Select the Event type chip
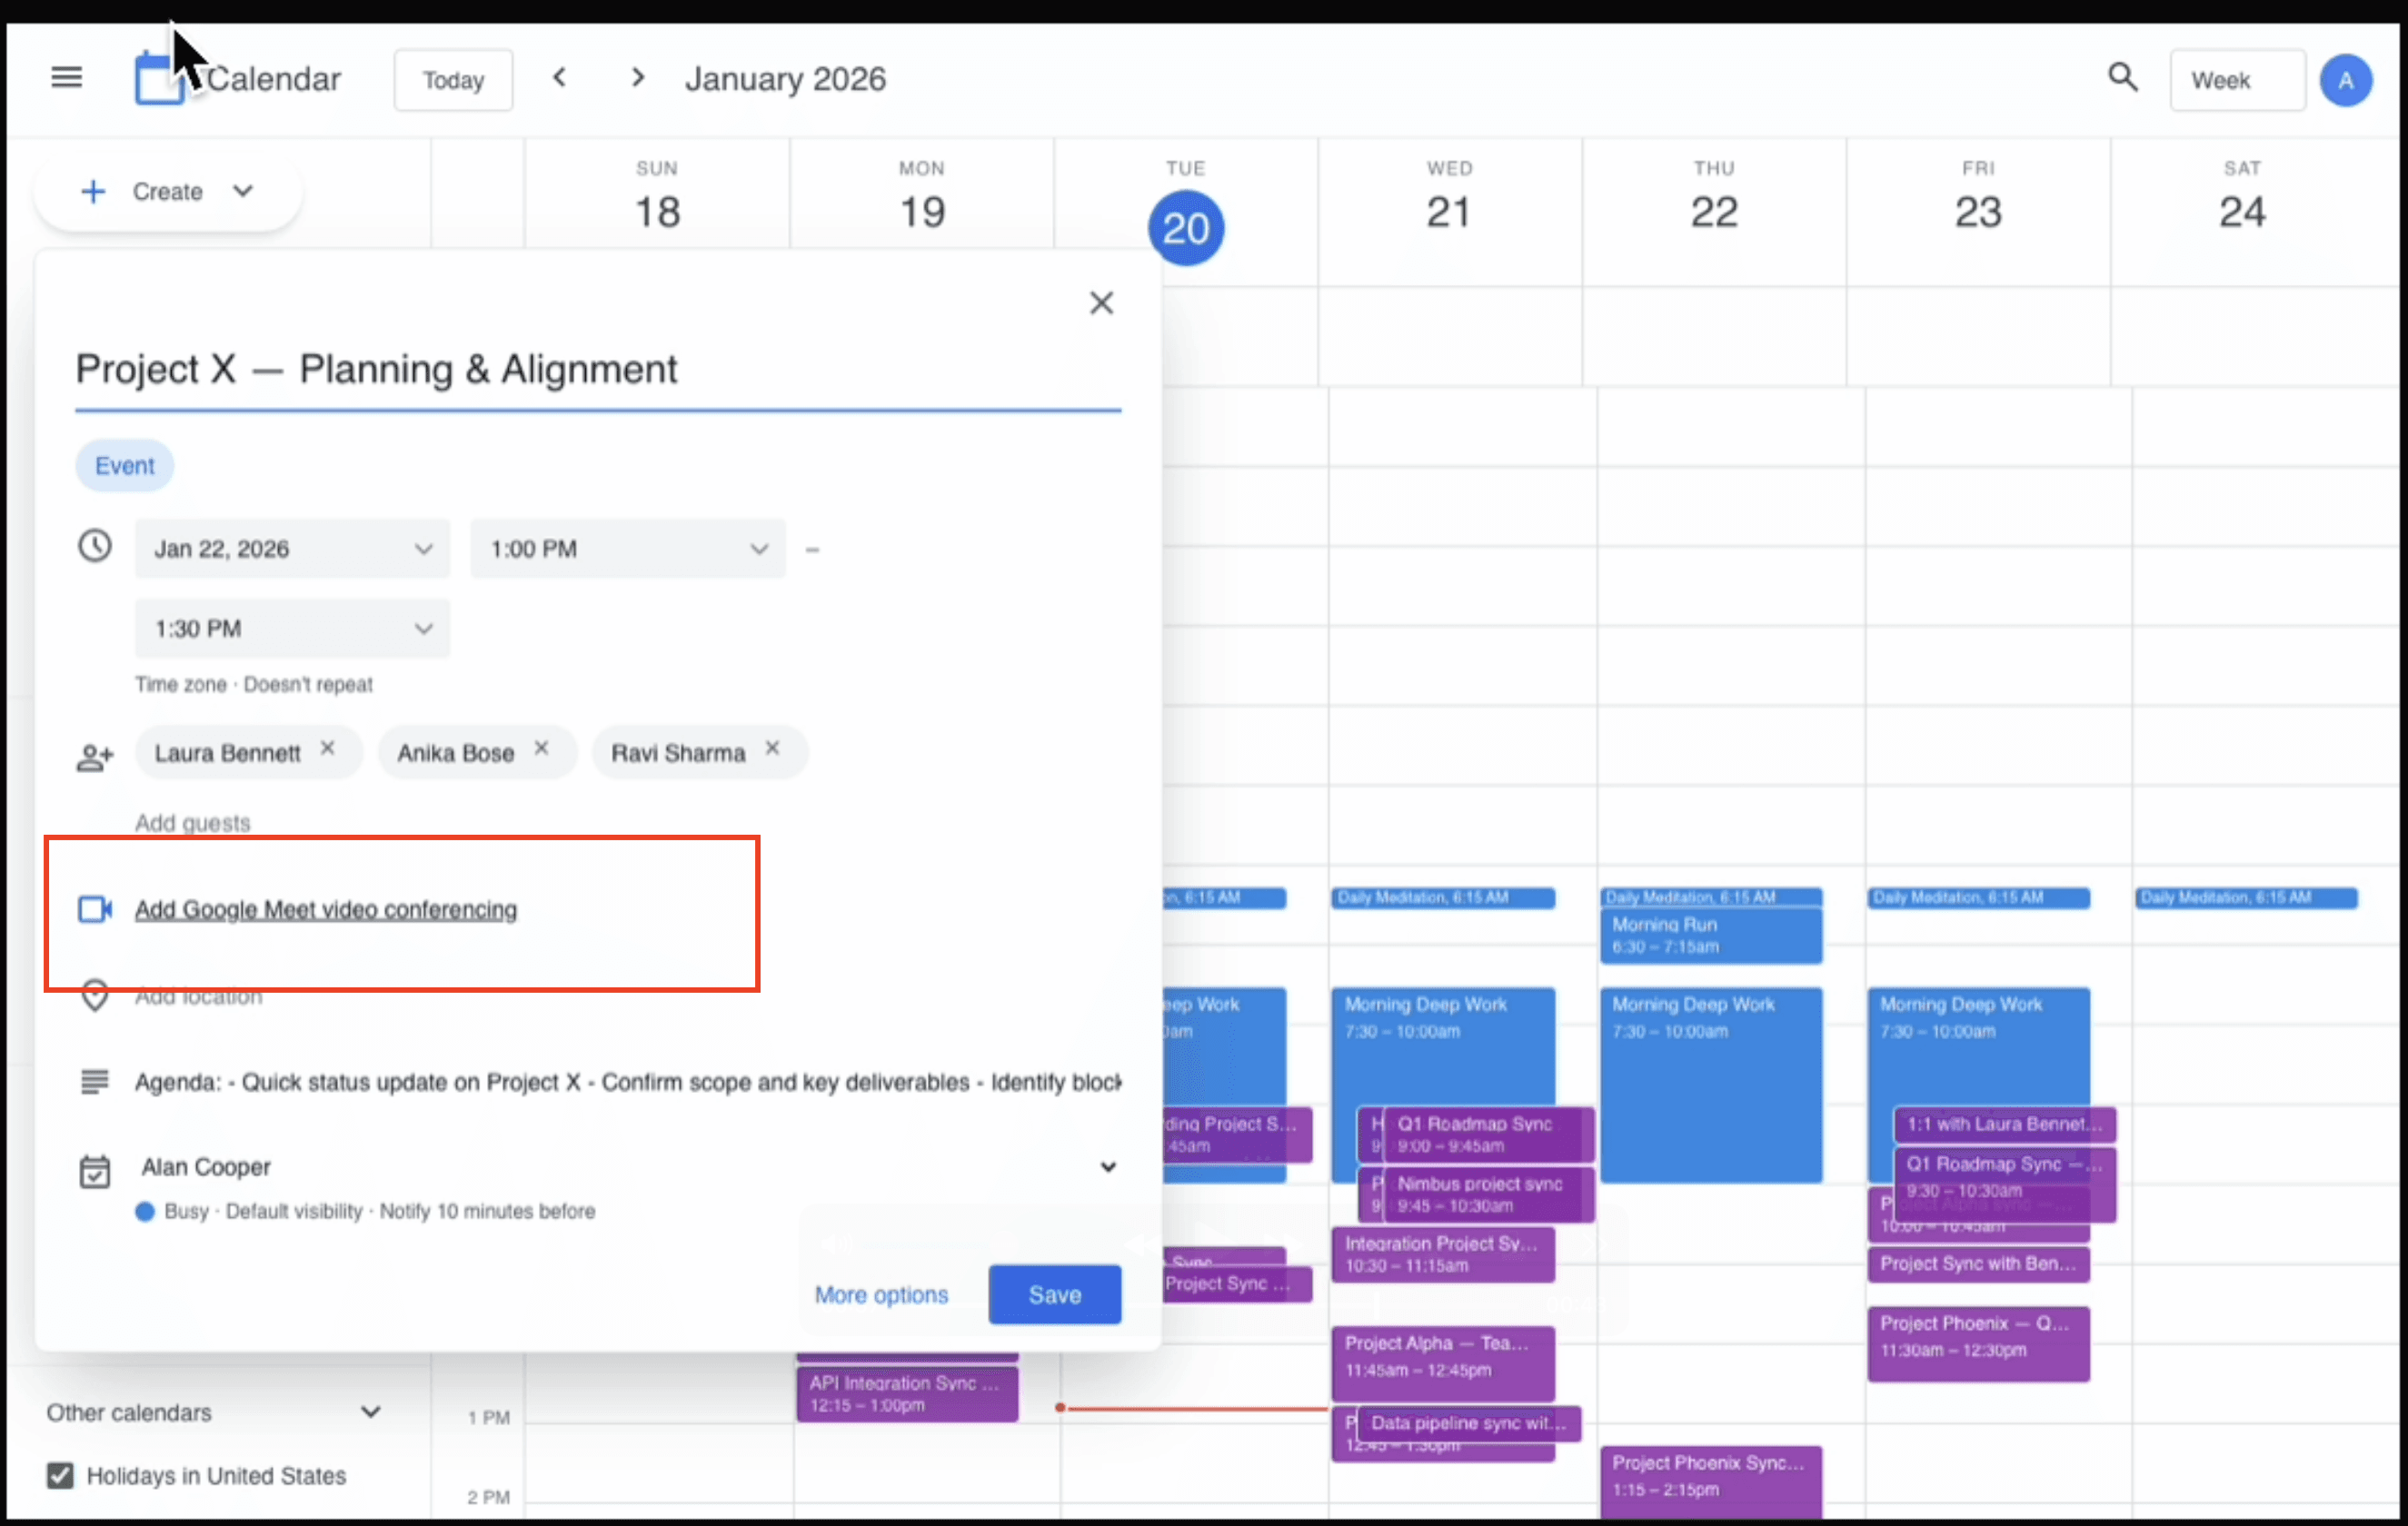The width and height of the screenshot is (2408, 1526). click(x=124, y=466)
